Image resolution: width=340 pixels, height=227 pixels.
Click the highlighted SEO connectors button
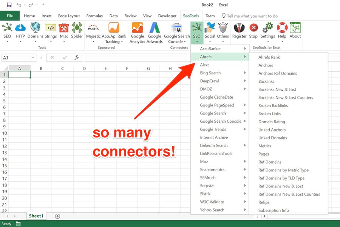[197, 32]
